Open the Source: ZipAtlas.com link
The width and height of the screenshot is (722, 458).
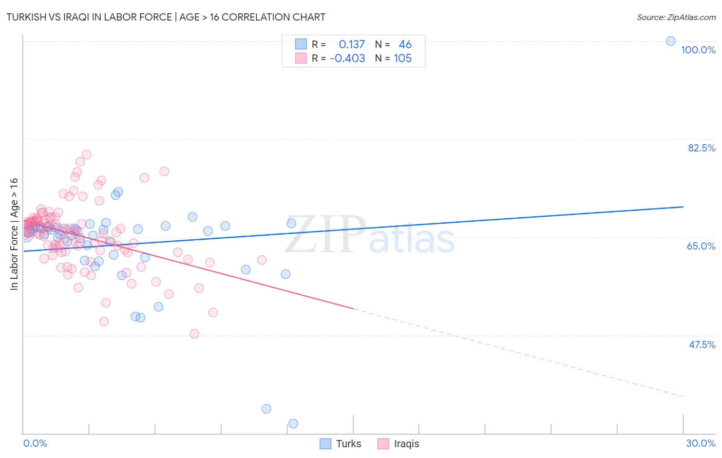point(676,17)
